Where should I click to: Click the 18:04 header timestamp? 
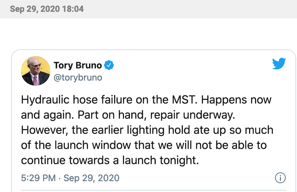tap(73, 9)
